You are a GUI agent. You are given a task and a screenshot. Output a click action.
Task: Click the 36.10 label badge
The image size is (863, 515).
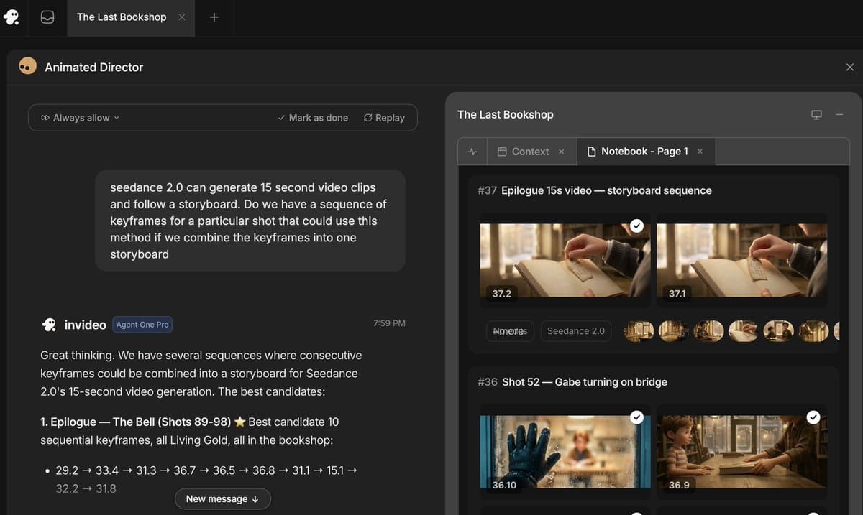504,485
